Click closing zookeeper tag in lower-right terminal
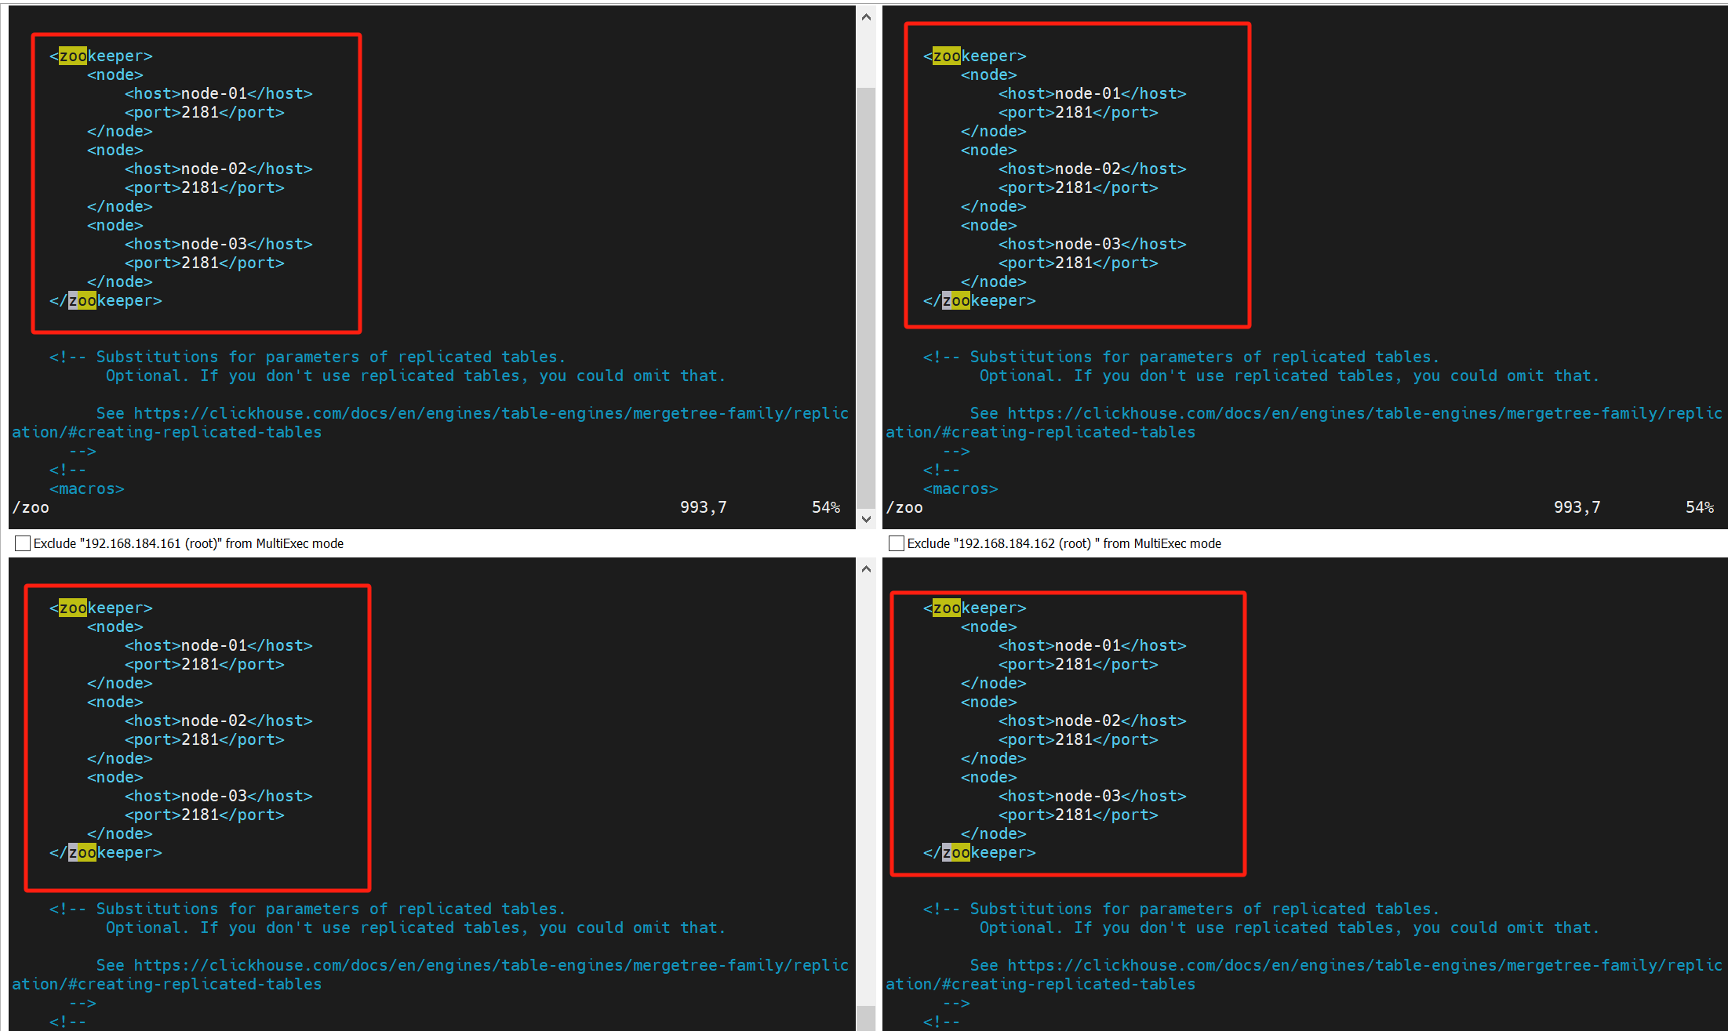Image resolution: width=1728 pixels, height=1031 pixels. coord(979,852)
